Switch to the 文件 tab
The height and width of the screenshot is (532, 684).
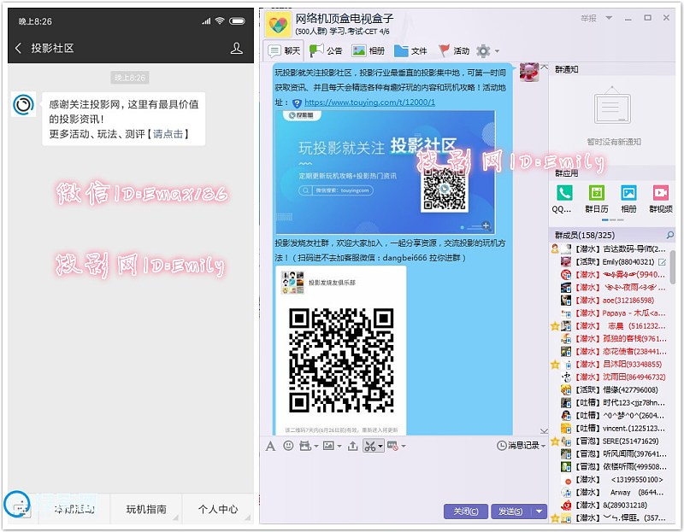click(x=410, y=51)
